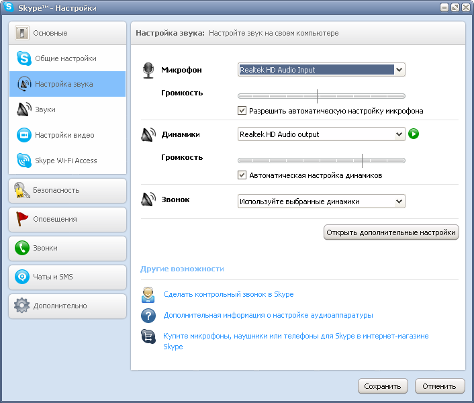This screenshot has width=474, height=403.
Task: Click the Настройте звук на своем компьютере text
Action: [x=273, y=33]
